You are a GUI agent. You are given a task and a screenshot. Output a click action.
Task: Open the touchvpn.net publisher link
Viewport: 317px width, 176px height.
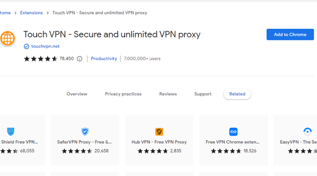coord(45,46)
